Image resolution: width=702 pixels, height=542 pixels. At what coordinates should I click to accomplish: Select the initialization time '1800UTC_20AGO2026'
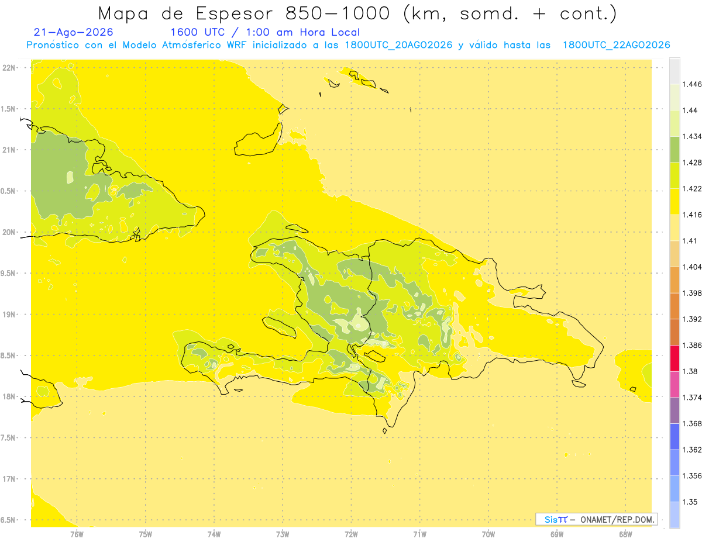point(398,46)
